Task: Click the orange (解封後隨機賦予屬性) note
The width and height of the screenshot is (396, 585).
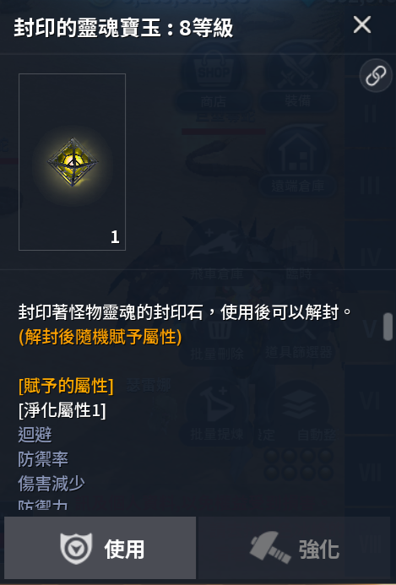Action: 100,338
